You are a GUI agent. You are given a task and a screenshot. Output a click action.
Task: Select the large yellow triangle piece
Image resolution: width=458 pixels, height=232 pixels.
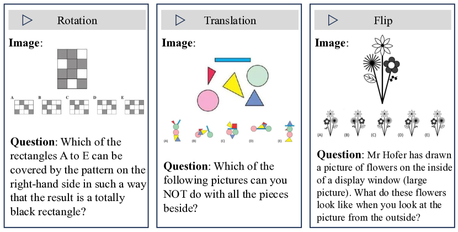tap(233, 83)
